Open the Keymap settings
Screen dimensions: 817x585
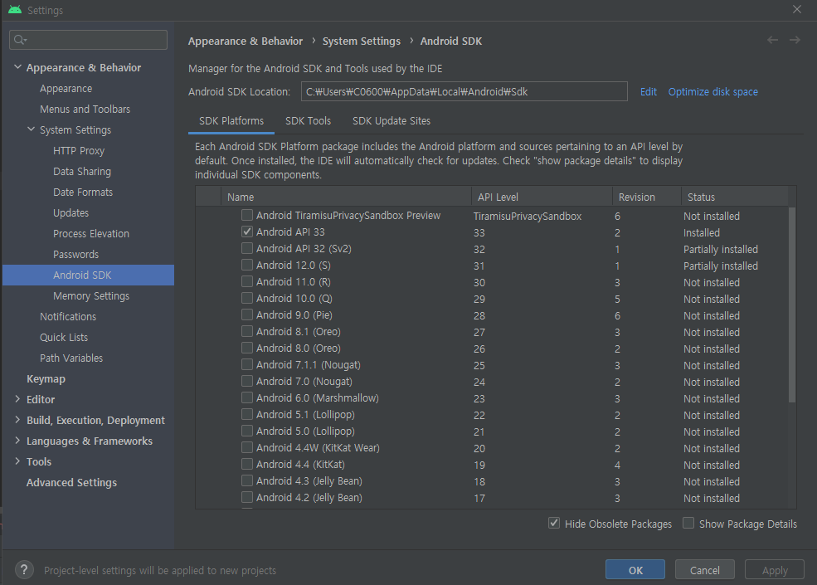(x=46, y=379)
